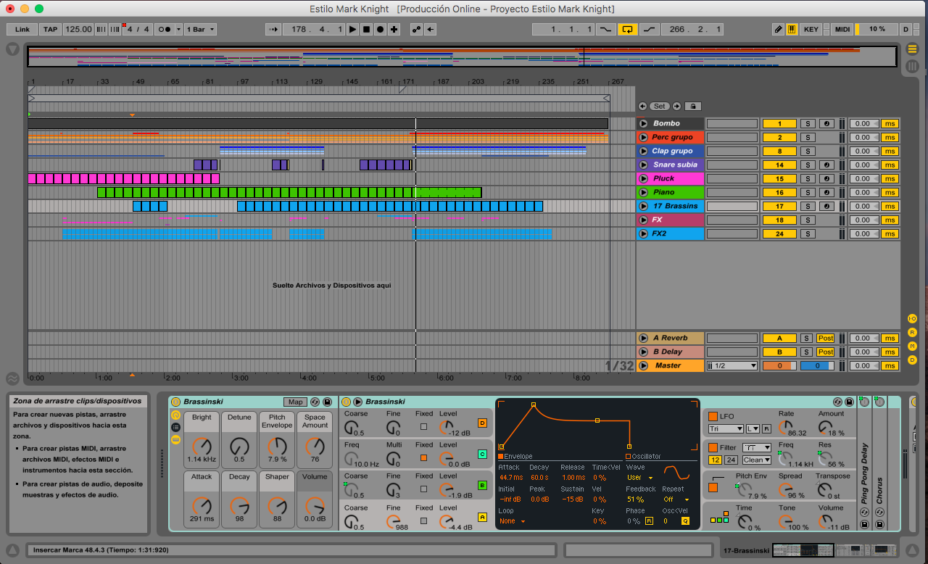Open the 1 Bar quantization menu
Viewport: 928px width, 564px height.
tap(201, 29)
